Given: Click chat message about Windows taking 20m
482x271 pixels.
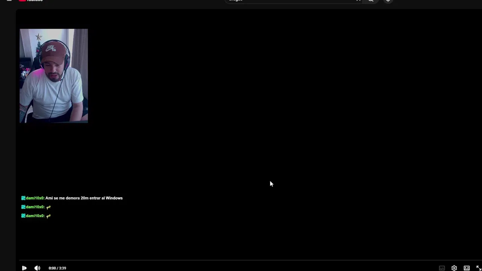Looking at the screenshot, I should point(72,198).
